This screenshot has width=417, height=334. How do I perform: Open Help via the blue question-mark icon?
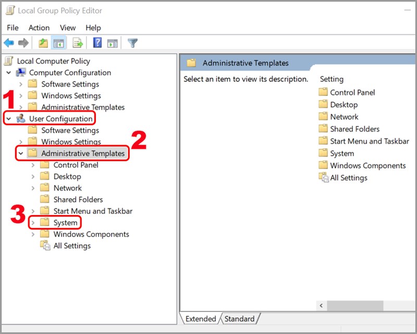[x=97, y=43]
